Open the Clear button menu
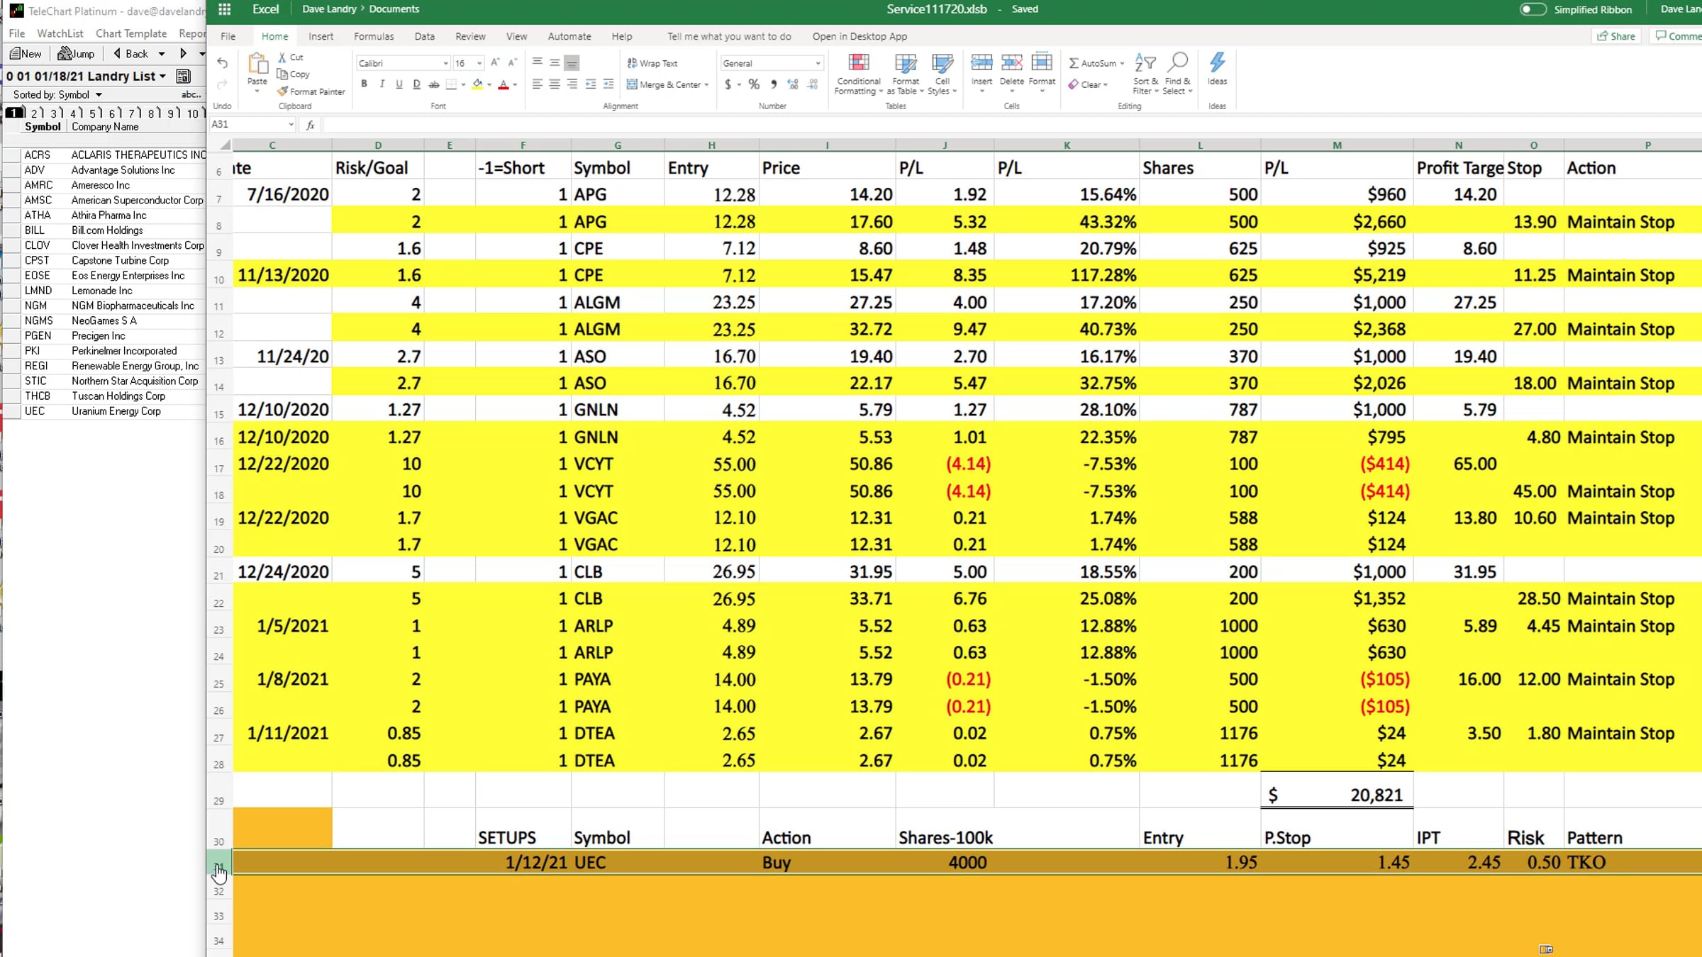This screenshot has height=957, width=1702. tap(1088, 84)
